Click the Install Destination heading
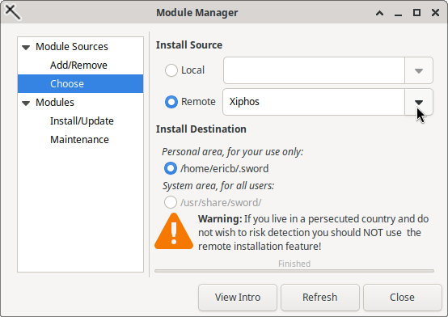The image size is (448, 317). (x=201, y=129)
